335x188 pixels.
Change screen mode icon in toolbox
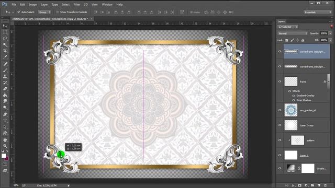coord(5,171)
